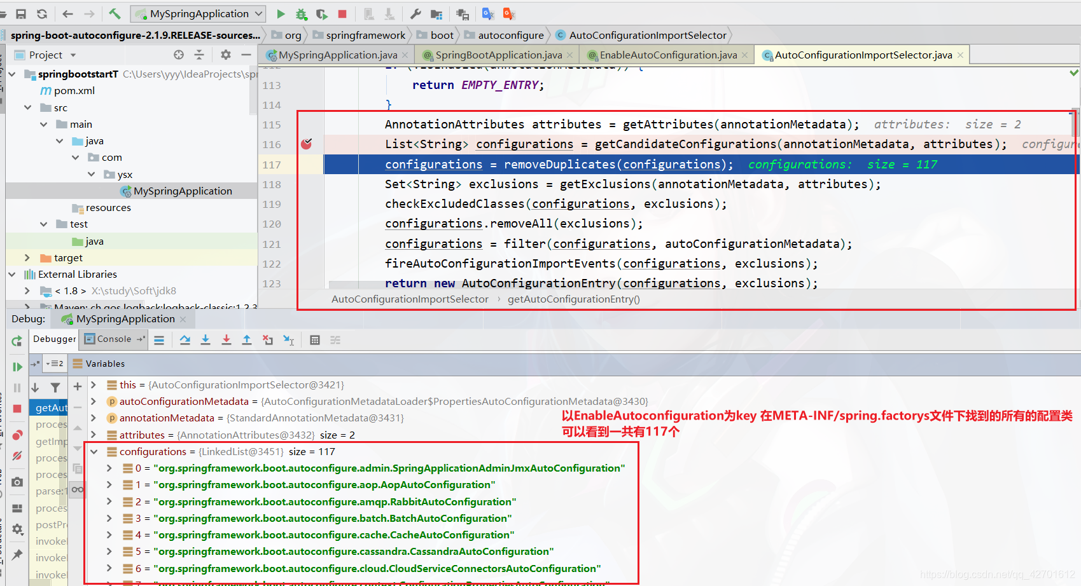Open Project Structure folder icon
Image resolution: width=1081 pixels, height=586 pixels.
436,13
